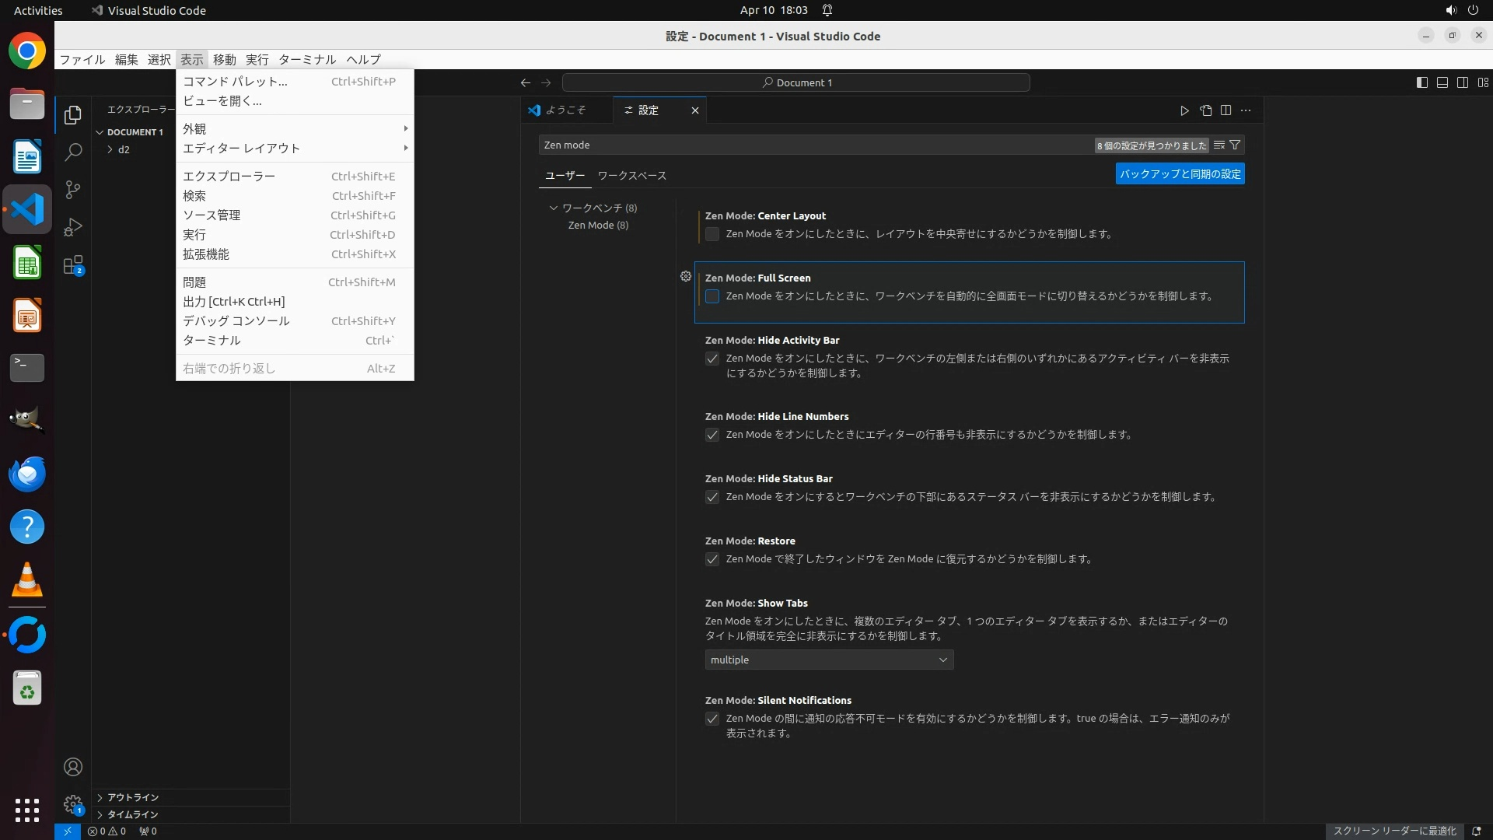Screen dimensions: 1493x840
Task: Expand the d2 folder in Explorer
Action: (123, 149)
